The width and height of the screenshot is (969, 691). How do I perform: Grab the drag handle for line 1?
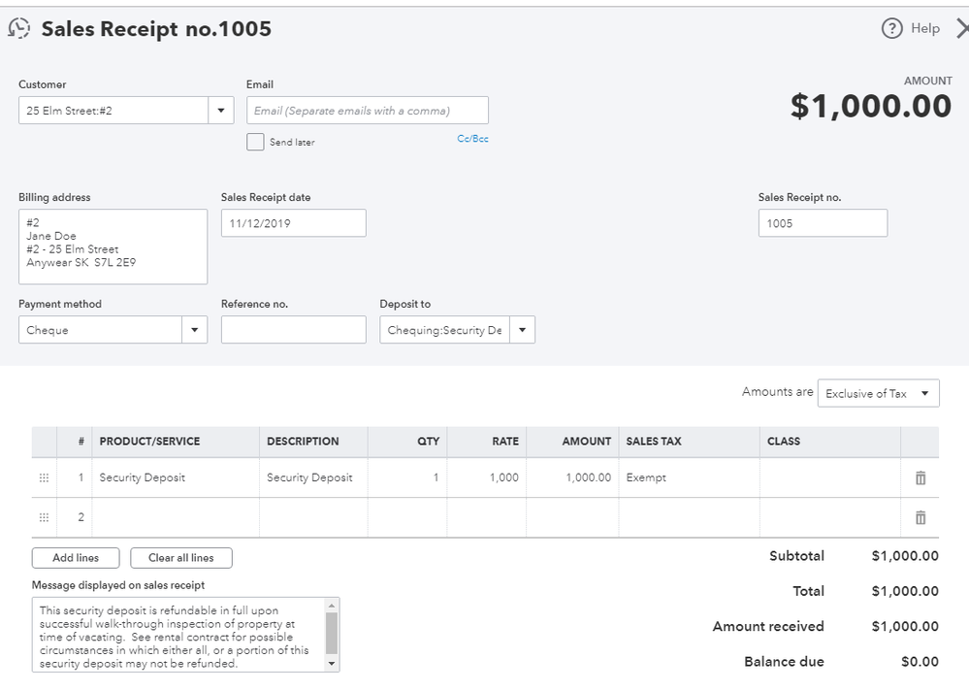pos(44,477)
